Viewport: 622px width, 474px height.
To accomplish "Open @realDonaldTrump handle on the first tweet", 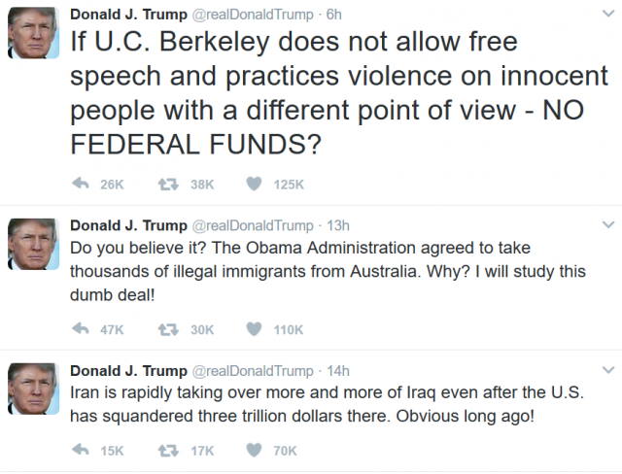I will coord(253,15).
